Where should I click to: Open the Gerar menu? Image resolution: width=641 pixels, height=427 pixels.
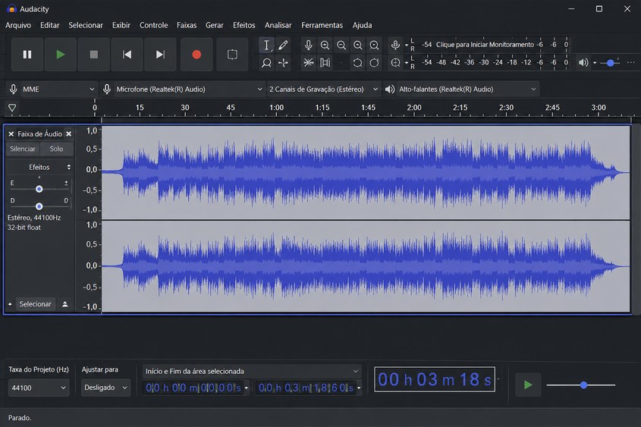tap(215, 25)
